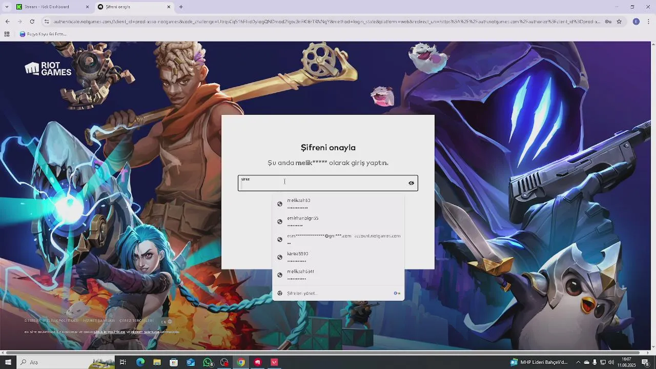View site information icon in address bar

coord(47,22)
